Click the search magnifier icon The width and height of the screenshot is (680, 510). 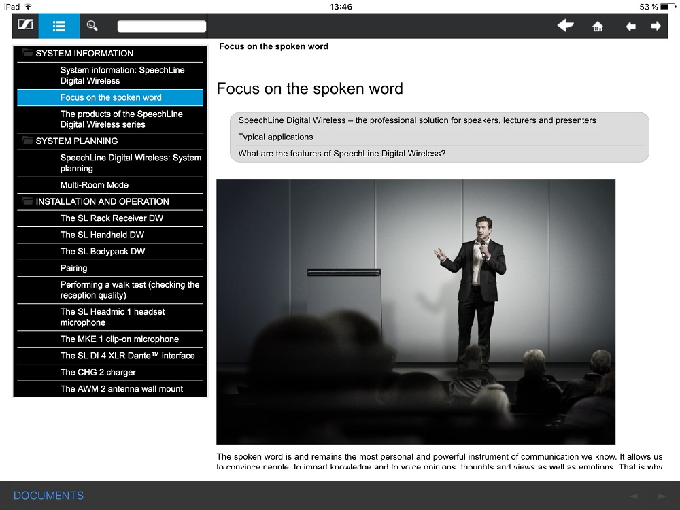(92, 26)
